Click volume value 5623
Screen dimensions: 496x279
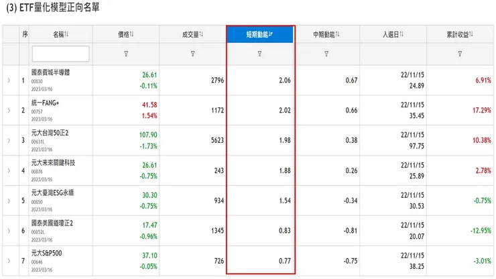coord(217,140)
